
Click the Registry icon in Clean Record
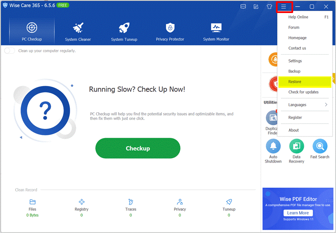[81, 202]
